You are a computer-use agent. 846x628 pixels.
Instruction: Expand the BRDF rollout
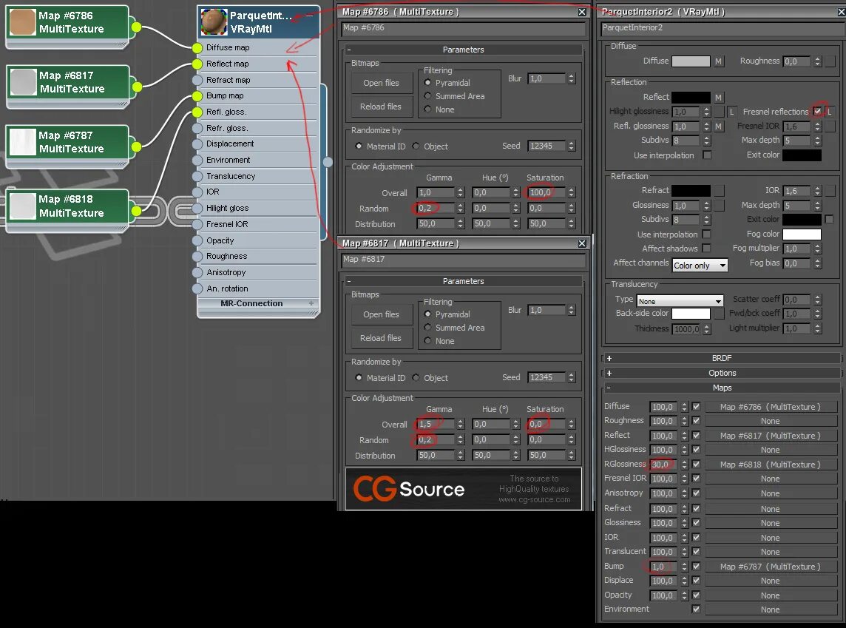point(721,357)
